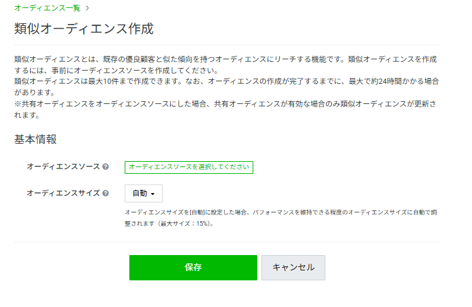This screenshot has height=307, width=472.
Task: Click the 最大10件まで作成できます description line
Action: pyautogui.click(x=100, y=81)
